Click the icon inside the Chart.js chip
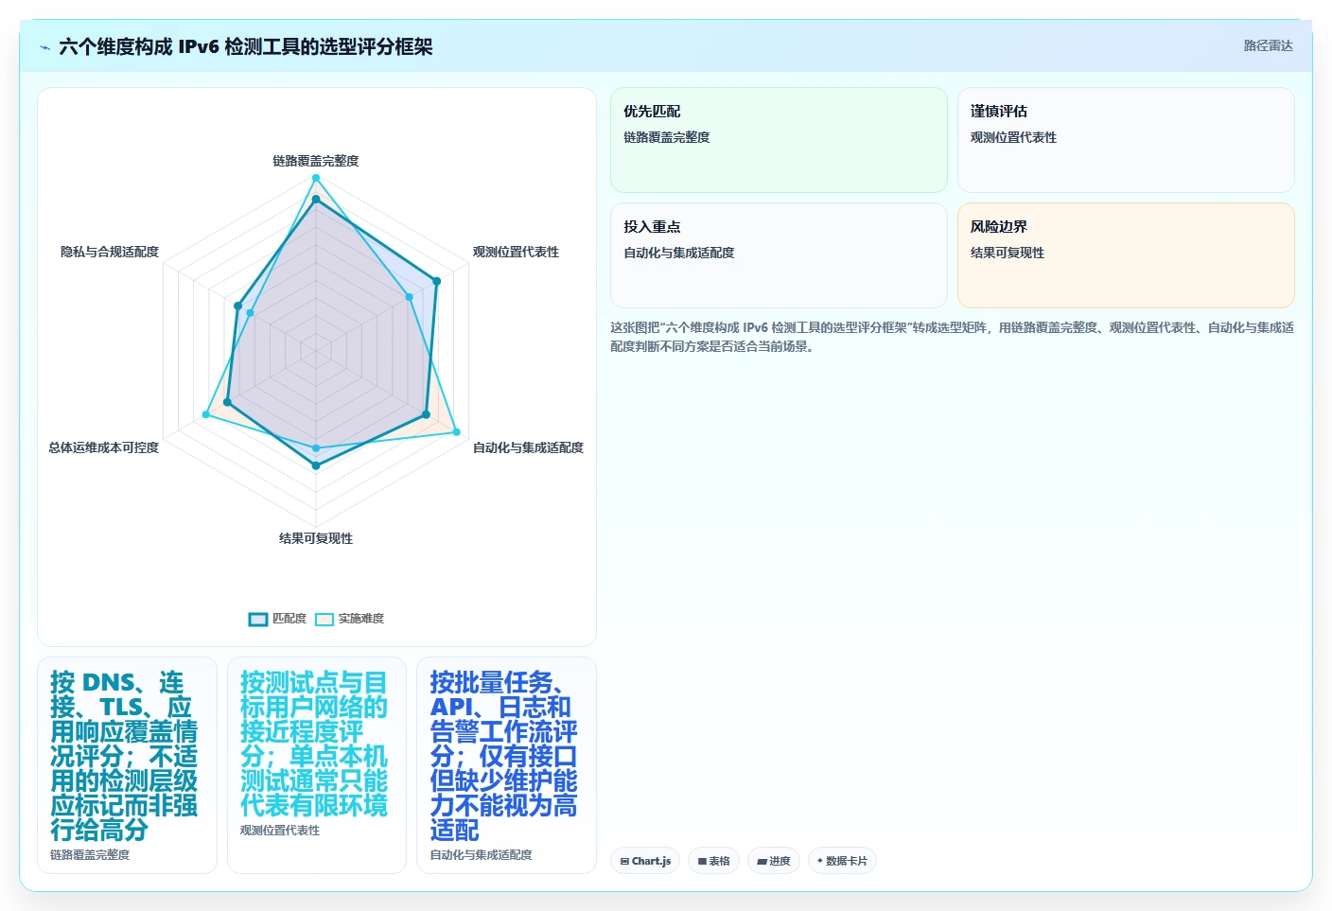The image size is (1332, 911). [624, 862]
